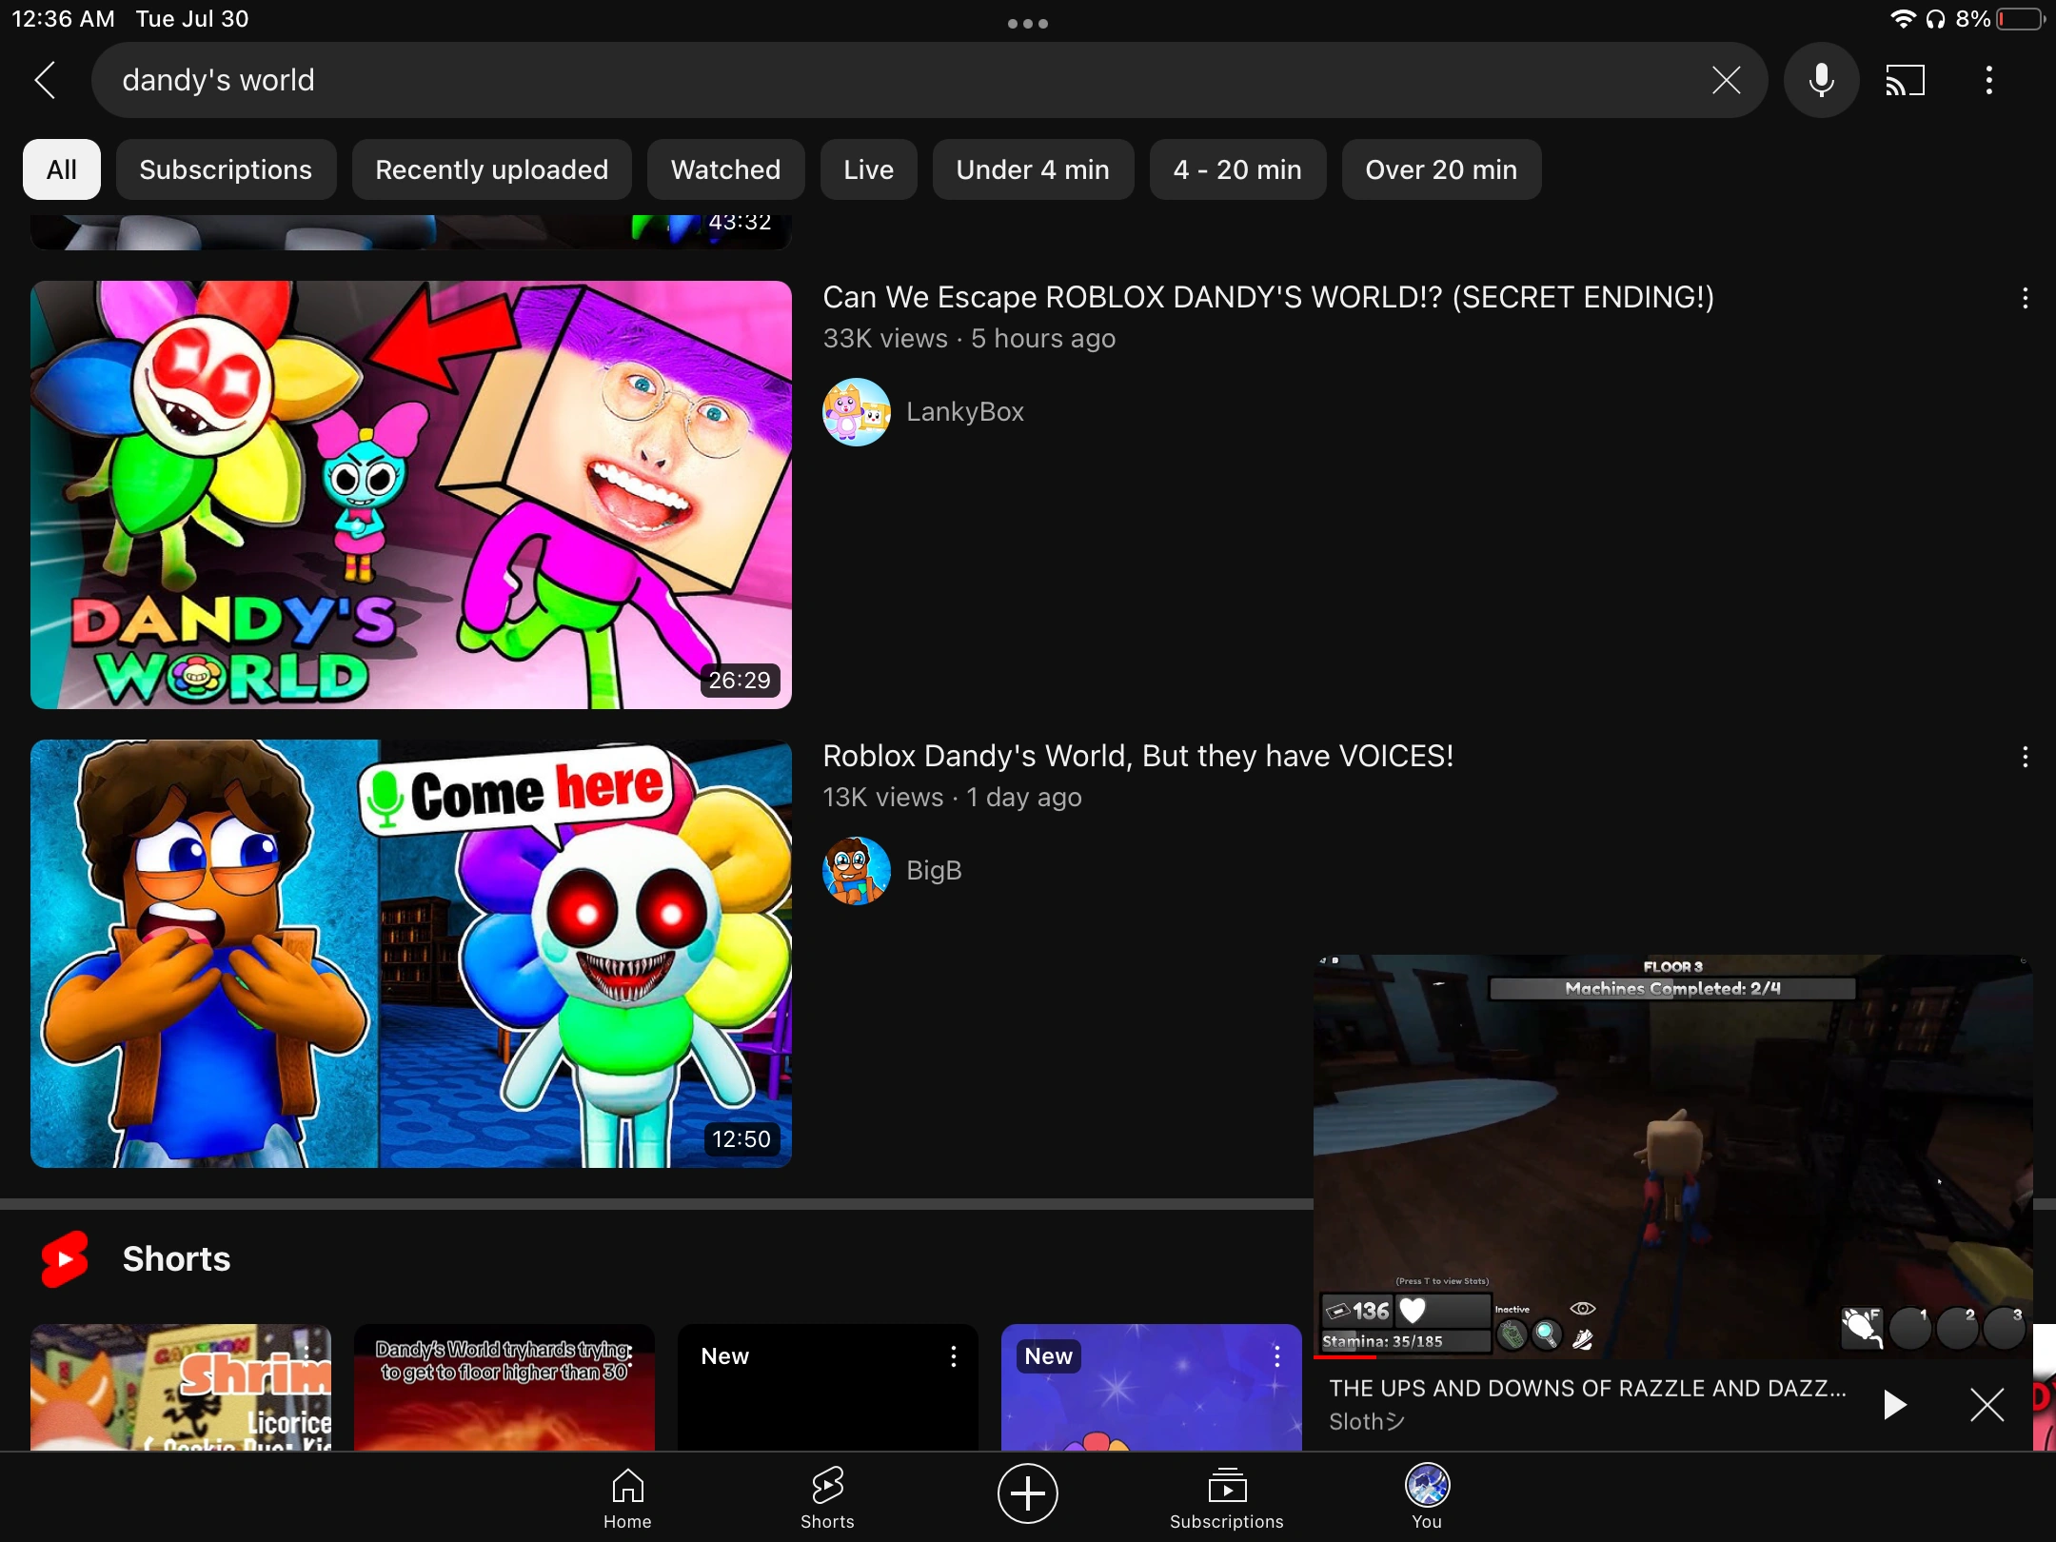The image size is (2056, 1542).
Task: Tap the voice search microphone icon
Action: pyautogui.click(x=1821, y=80)
